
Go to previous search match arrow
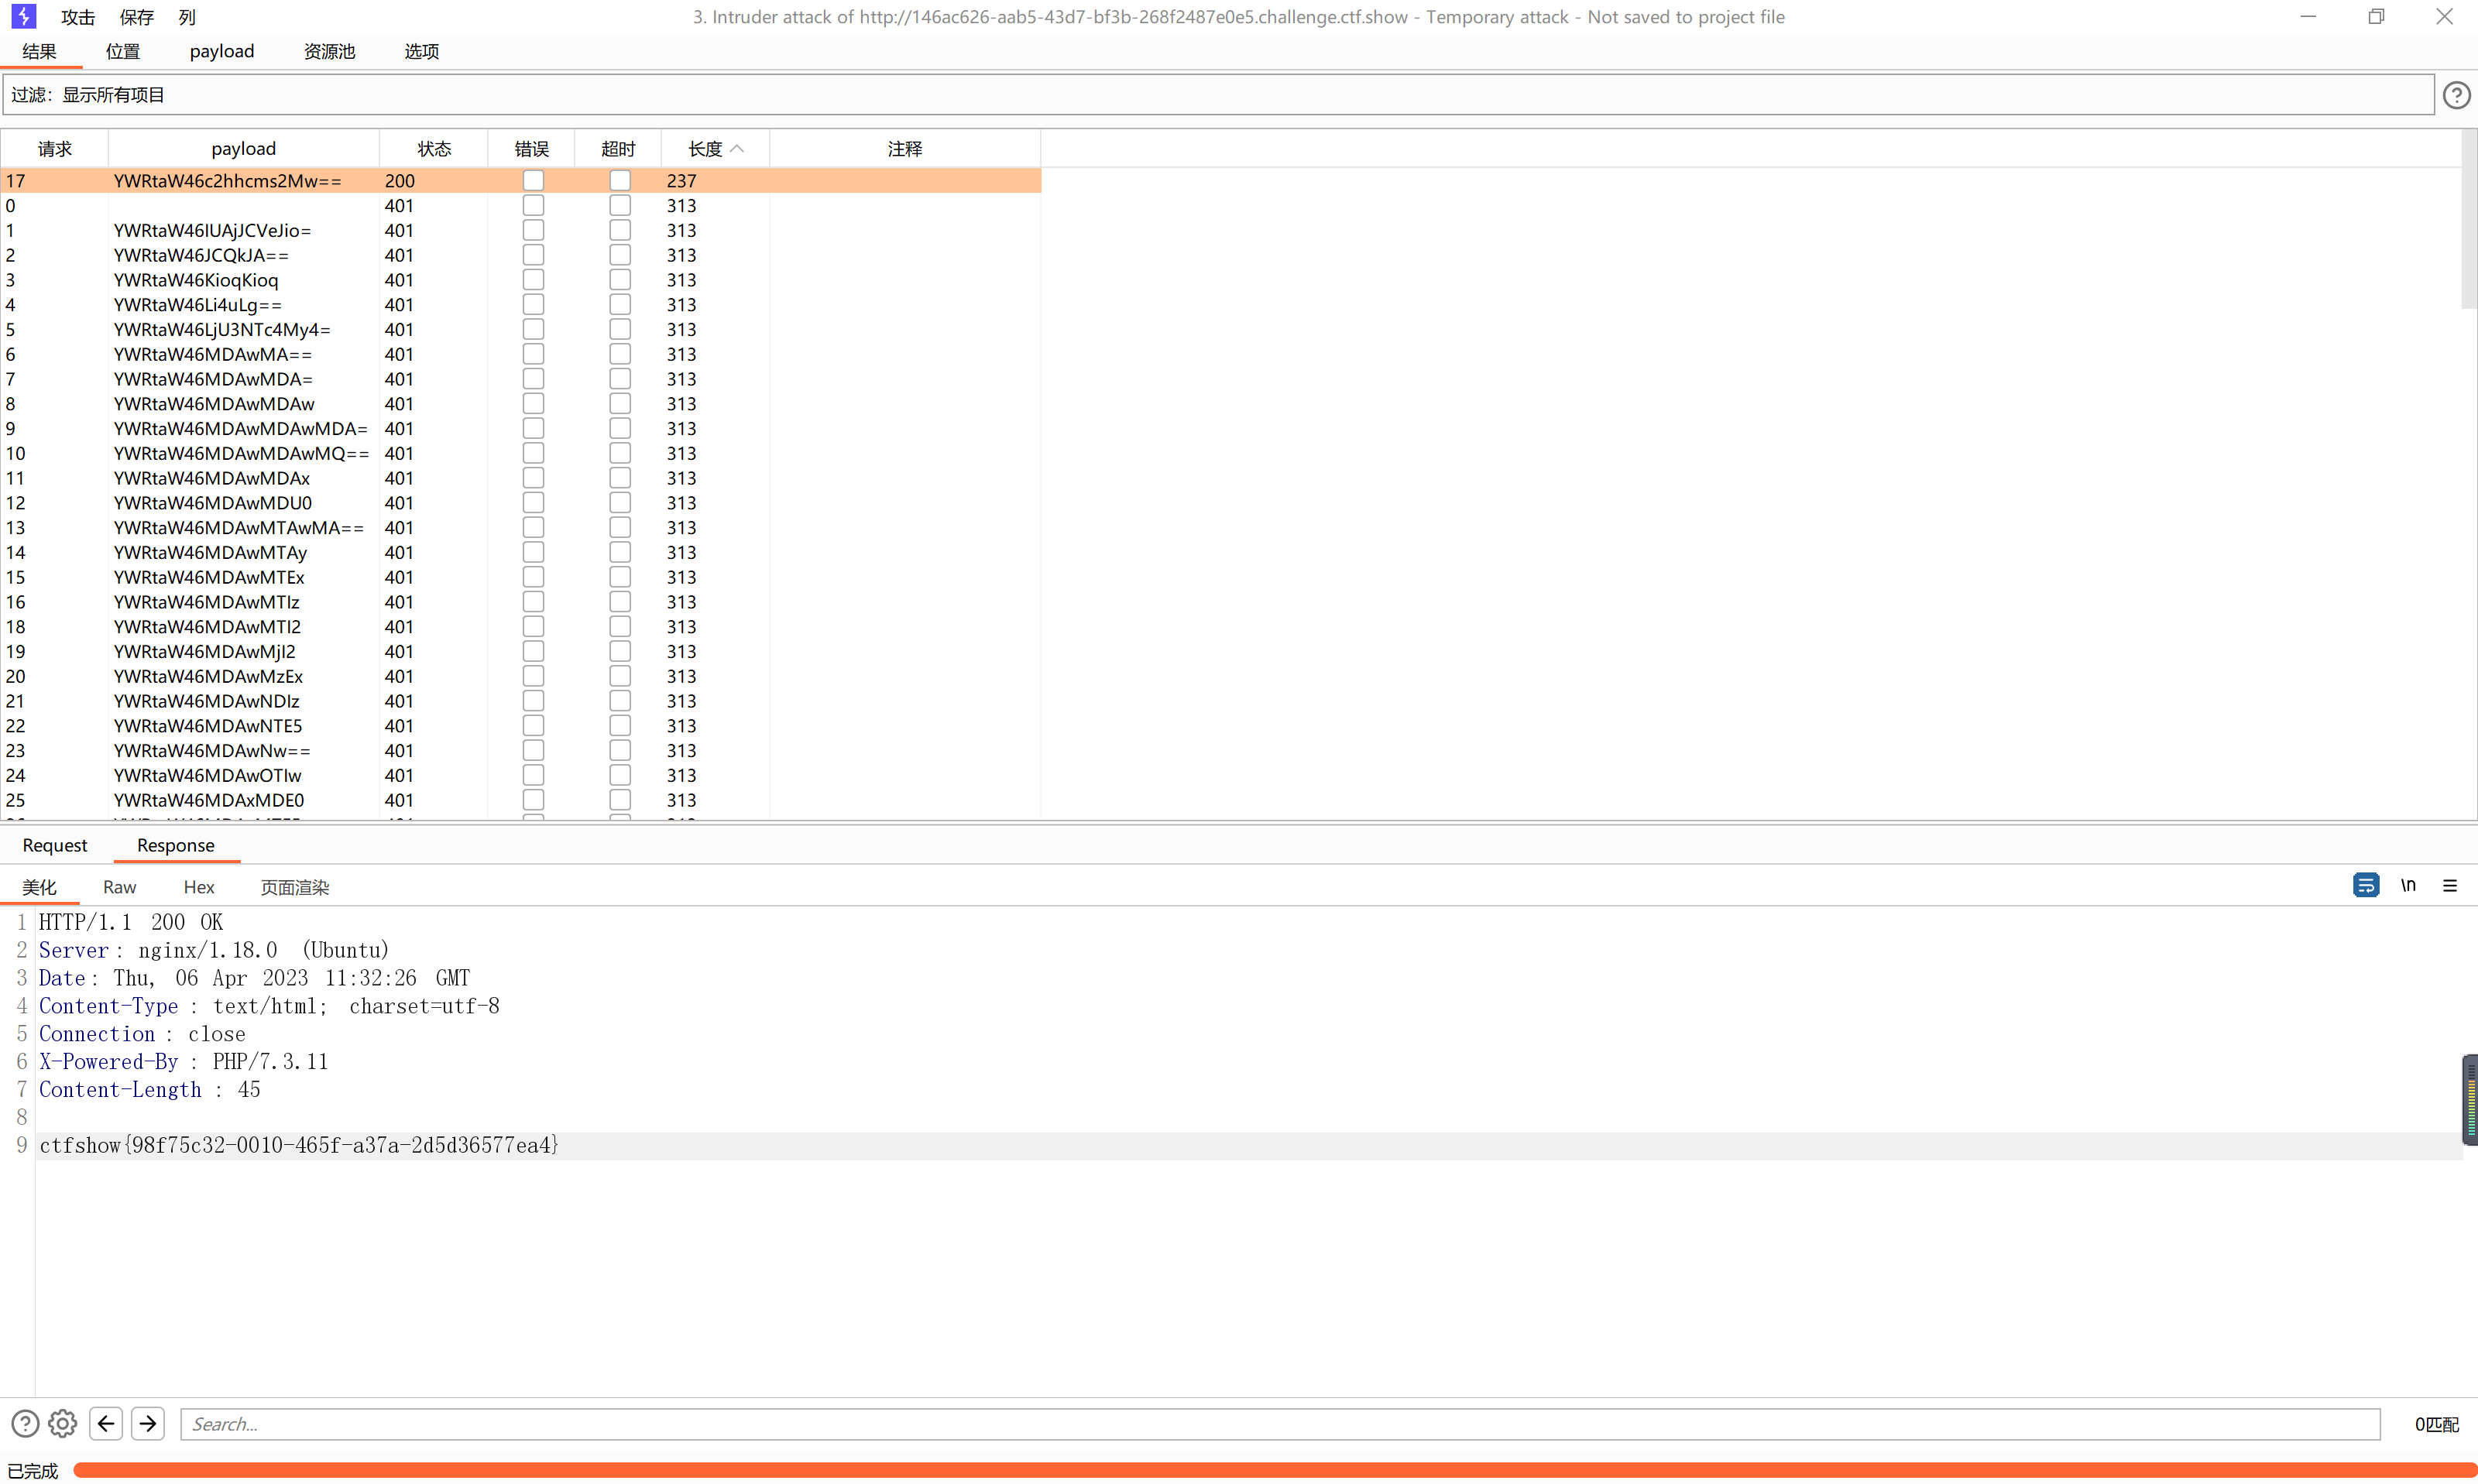coord(106,1423)
